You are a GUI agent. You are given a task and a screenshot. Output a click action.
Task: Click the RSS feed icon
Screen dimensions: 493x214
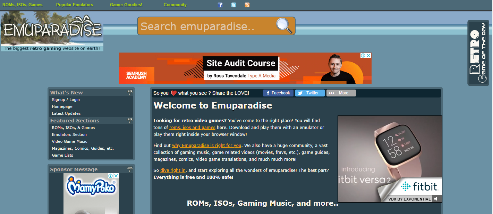click(x=247, y=5)
